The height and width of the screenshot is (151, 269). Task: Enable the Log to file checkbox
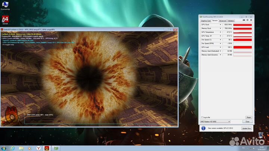(x=202, y=117)
